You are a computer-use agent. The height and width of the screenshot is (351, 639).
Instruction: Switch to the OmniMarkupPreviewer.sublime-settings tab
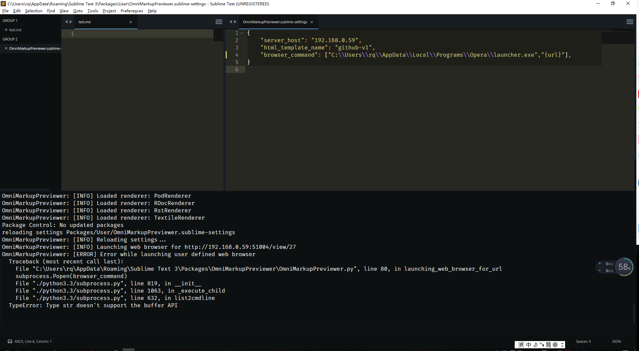point(278,22)
